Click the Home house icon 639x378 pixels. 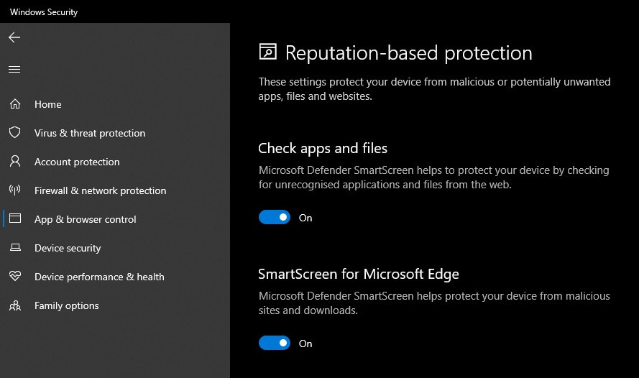coord(15,104)
